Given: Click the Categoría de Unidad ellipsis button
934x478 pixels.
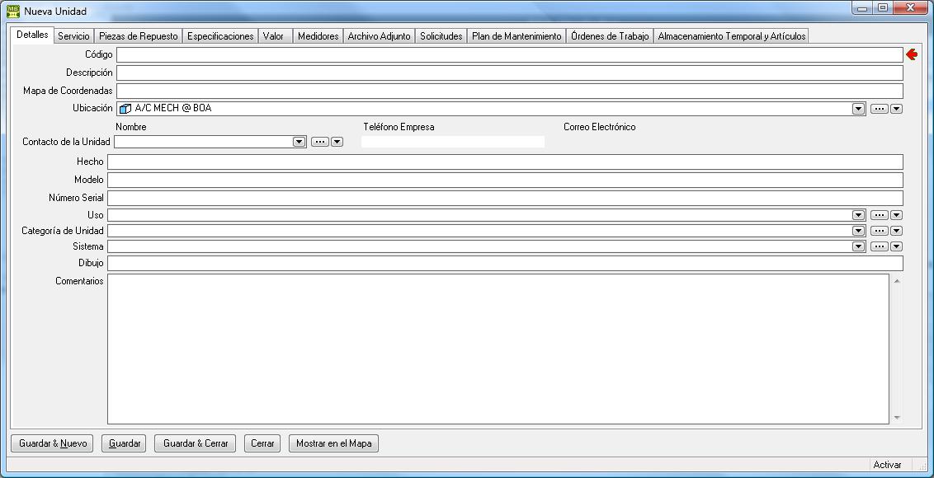Looking at the screenshot, I should [879, 231].
